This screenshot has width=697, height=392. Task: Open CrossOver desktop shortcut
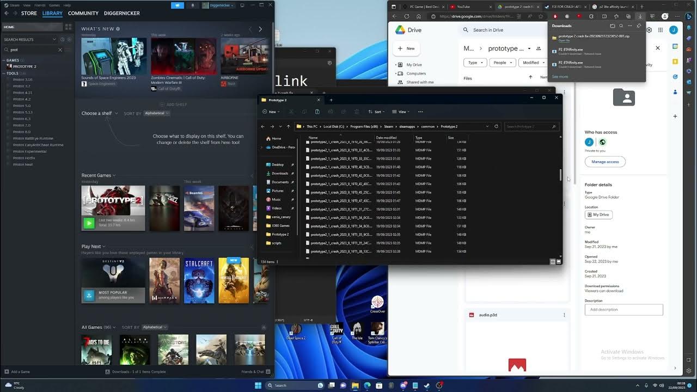tap(377, 305)
